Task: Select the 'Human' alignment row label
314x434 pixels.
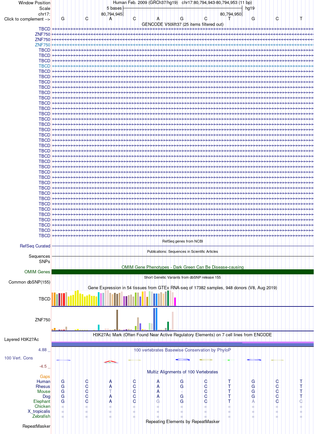Action: tap(44, 382)
